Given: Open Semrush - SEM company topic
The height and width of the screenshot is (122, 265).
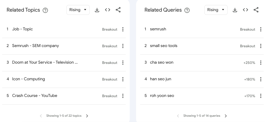Looking at the screenshot, I should coord(36,46).
